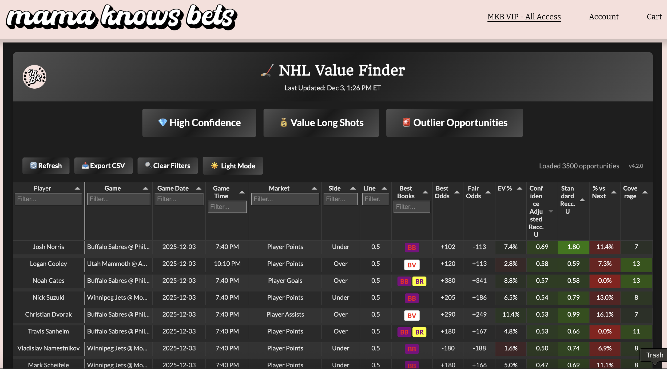
Task: Click BR book badge in Noah Cates row
Action: coord(419,281)
